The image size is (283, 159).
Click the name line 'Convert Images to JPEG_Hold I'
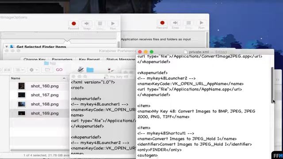(187, 139)
